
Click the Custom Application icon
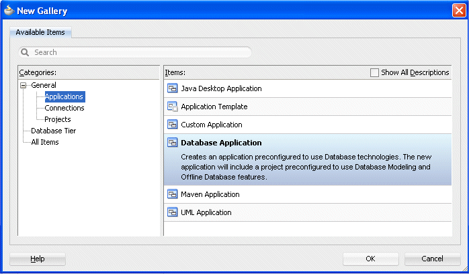pos(172,125)
